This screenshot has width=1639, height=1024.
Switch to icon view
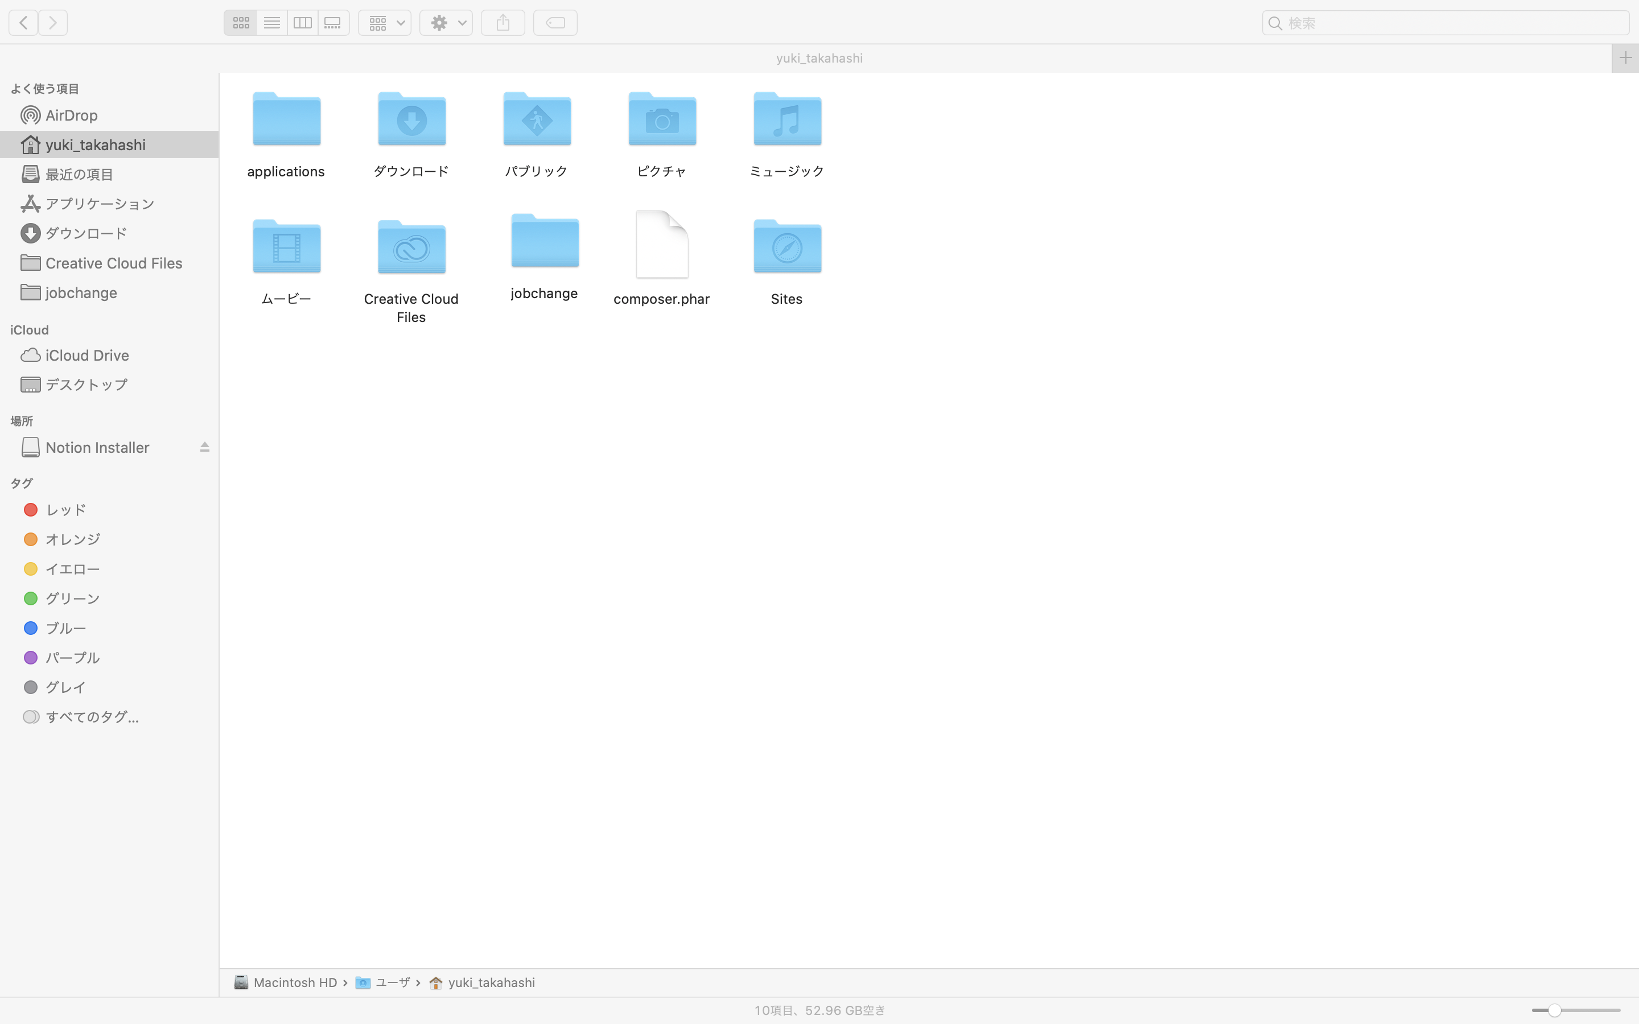tap(240, 22)
